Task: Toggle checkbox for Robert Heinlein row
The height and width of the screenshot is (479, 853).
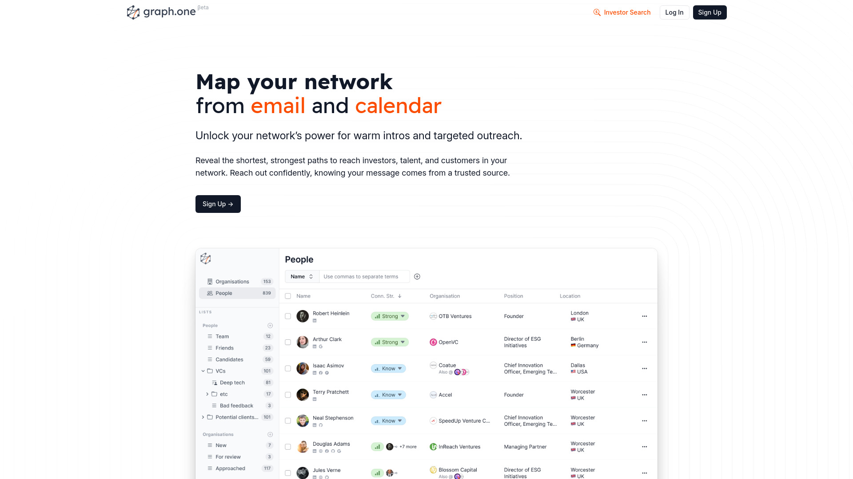Action: pyautogui.click(x=287, y=316)
